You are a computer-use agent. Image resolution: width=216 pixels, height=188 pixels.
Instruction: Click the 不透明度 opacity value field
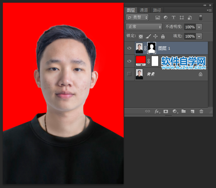190,27
